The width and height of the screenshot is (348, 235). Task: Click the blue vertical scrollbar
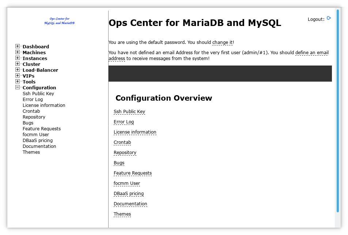coord(337,111)
